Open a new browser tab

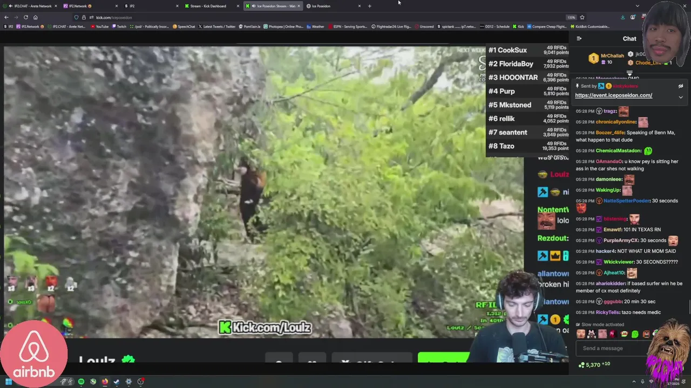[x=369, y=6]
